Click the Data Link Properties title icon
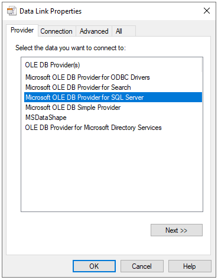218x280 pixels. [x=11, y=11]
